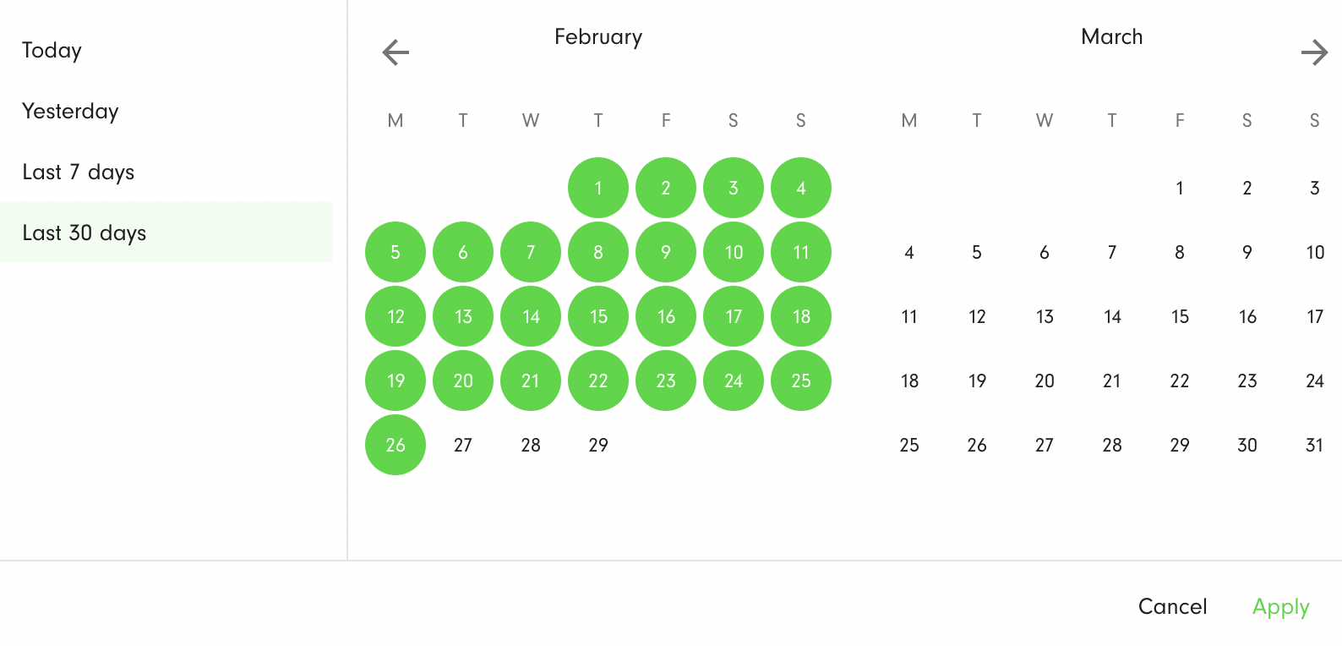Select February 1 in the calendar
Viewport: 1342px width, 646px height.
pyautogui.click(x=598, y=188)
